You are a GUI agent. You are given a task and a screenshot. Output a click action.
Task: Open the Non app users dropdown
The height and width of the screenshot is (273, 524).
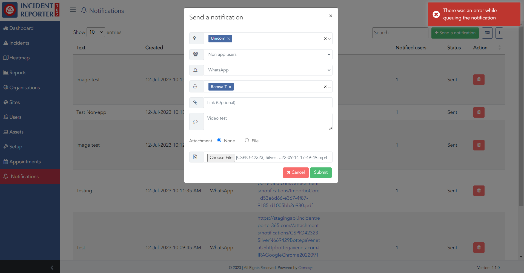pos(268,54)
